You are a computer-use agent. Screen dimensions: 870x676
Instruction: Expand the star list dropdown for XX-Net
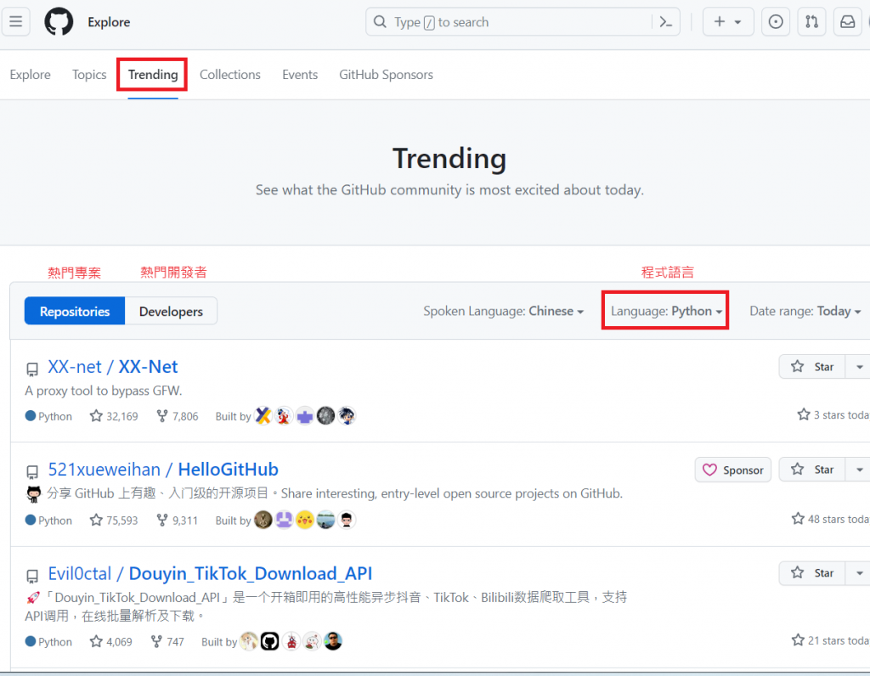point(858,367)
